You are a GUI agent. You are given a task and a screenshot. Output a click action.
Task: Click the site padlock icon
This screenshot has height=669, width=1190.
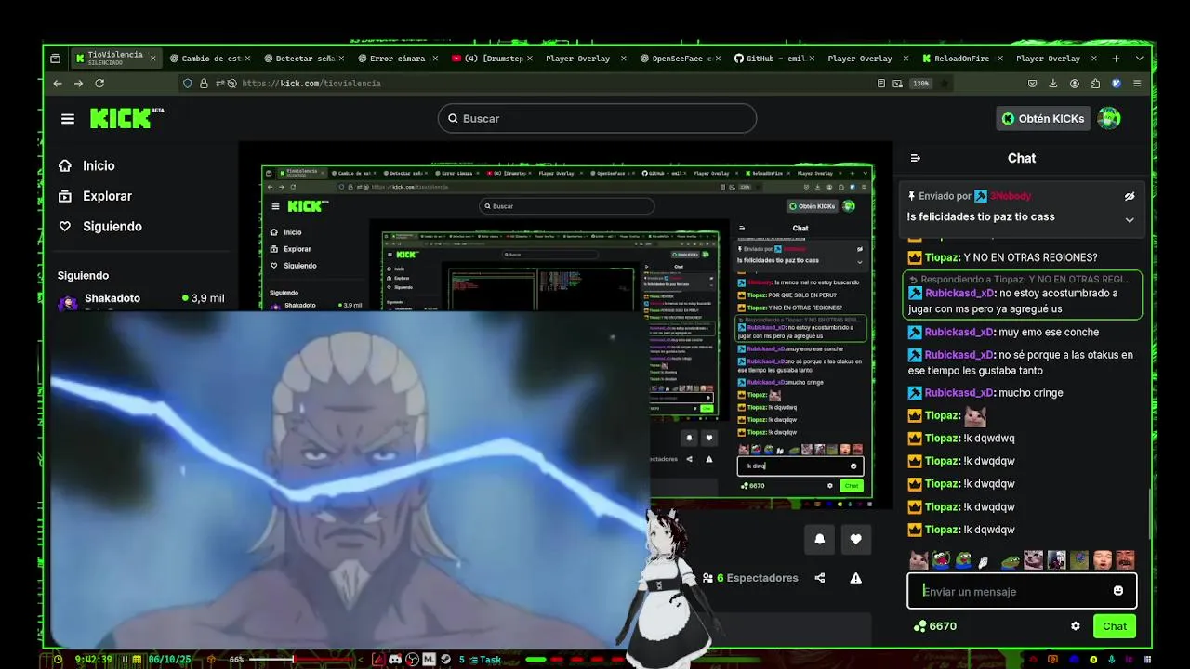point(204,84)
